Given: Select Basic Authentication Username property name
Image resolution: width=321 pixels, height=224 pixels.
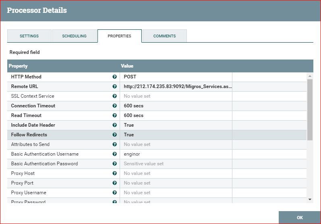Looking at the screenshot, I should 45,154.
